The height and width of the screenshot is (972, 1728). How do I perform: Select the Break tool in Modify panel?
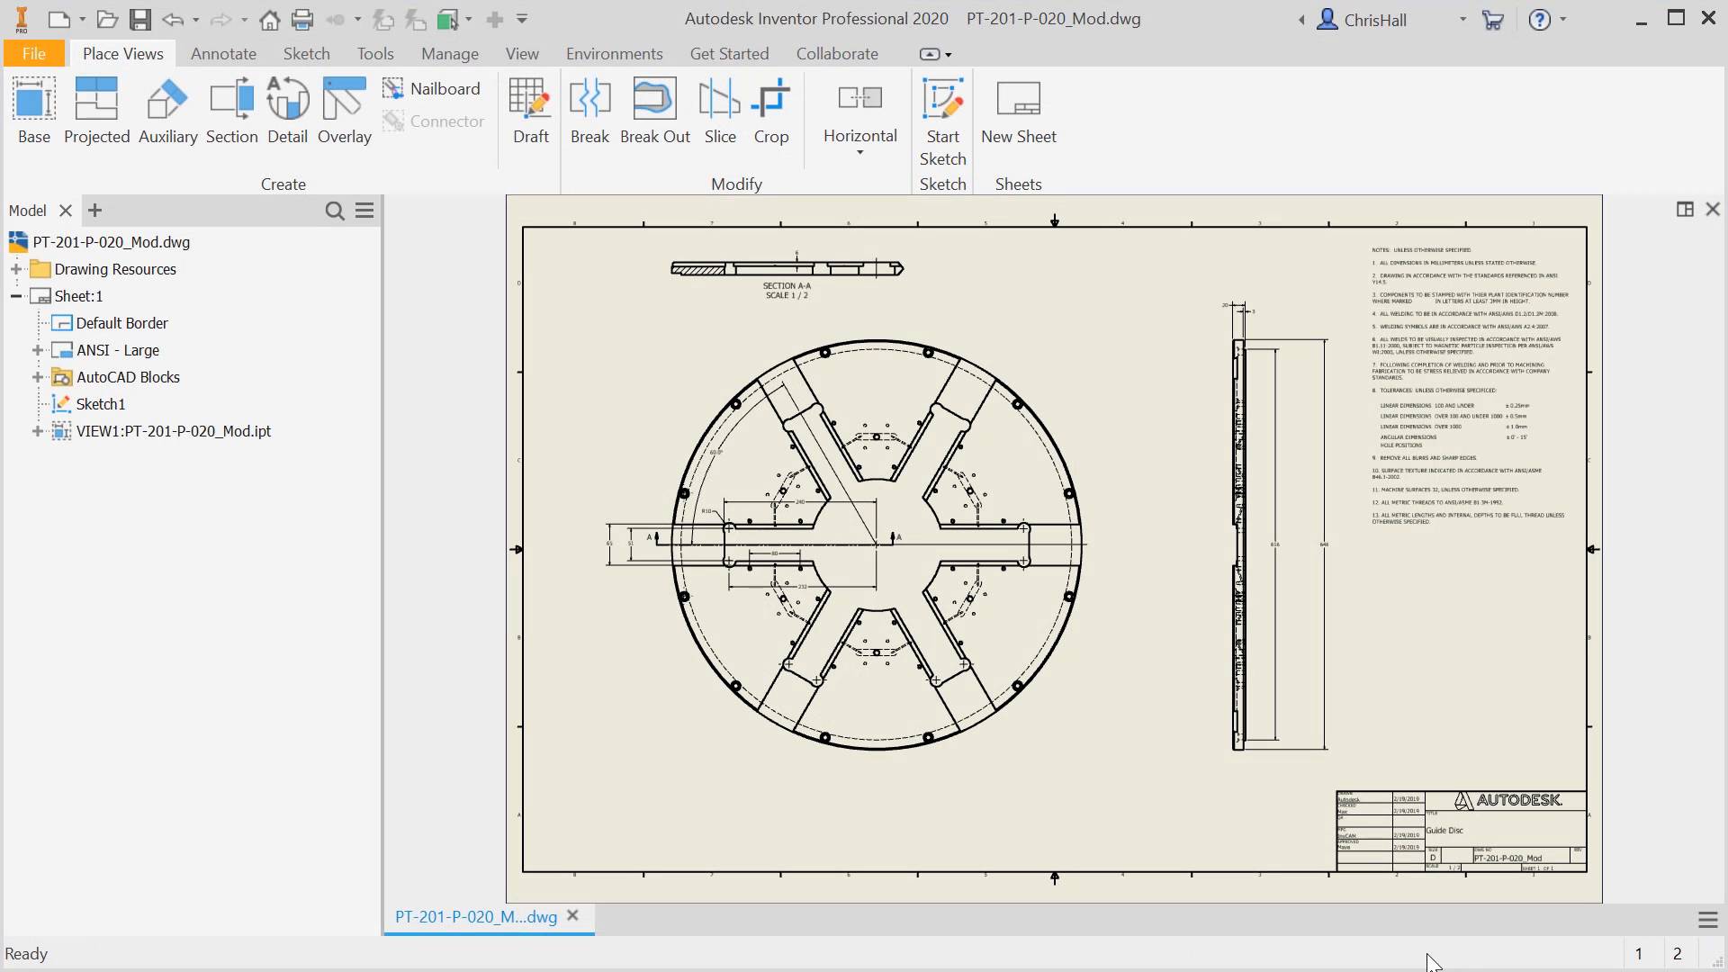pyautogui.click(x=589, y=110)
